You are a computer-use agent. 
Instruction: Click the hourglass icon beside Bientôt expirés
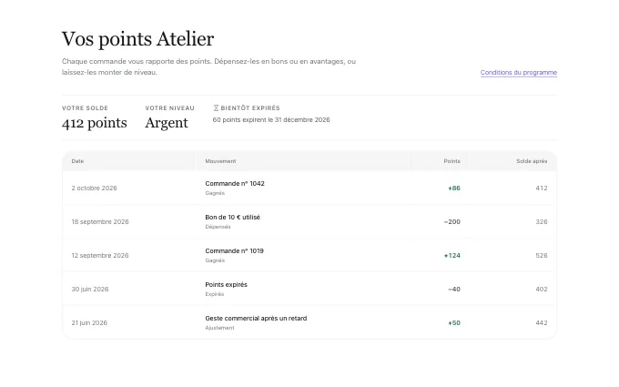(x=216, y=107)
